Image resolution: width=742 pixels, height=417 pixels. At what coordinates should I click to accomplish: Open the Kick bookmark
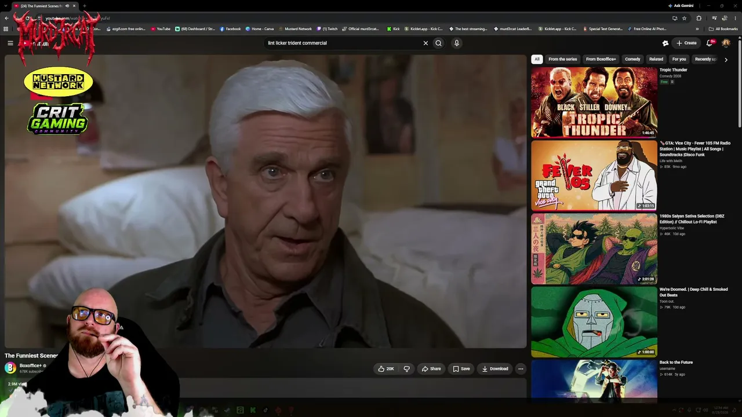pyautogui.click(x=394, y=29)
